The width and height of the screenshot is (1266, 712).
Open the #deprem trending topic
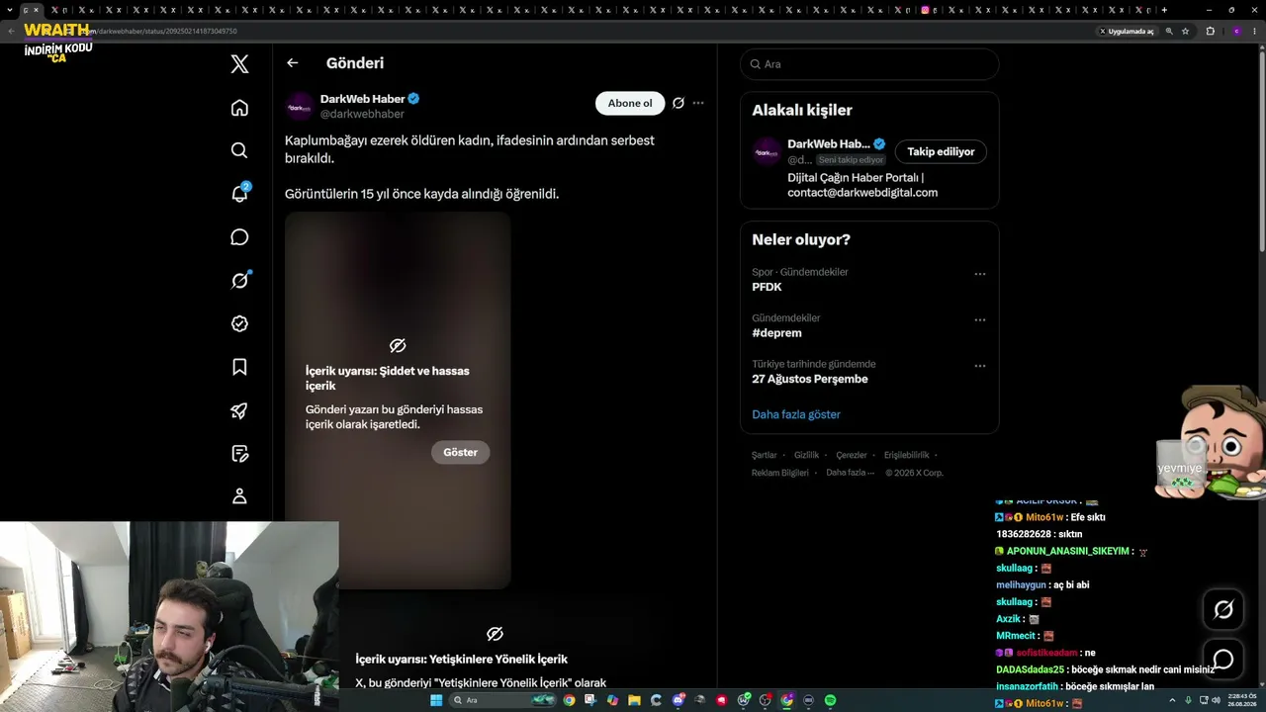pos(776,333)
